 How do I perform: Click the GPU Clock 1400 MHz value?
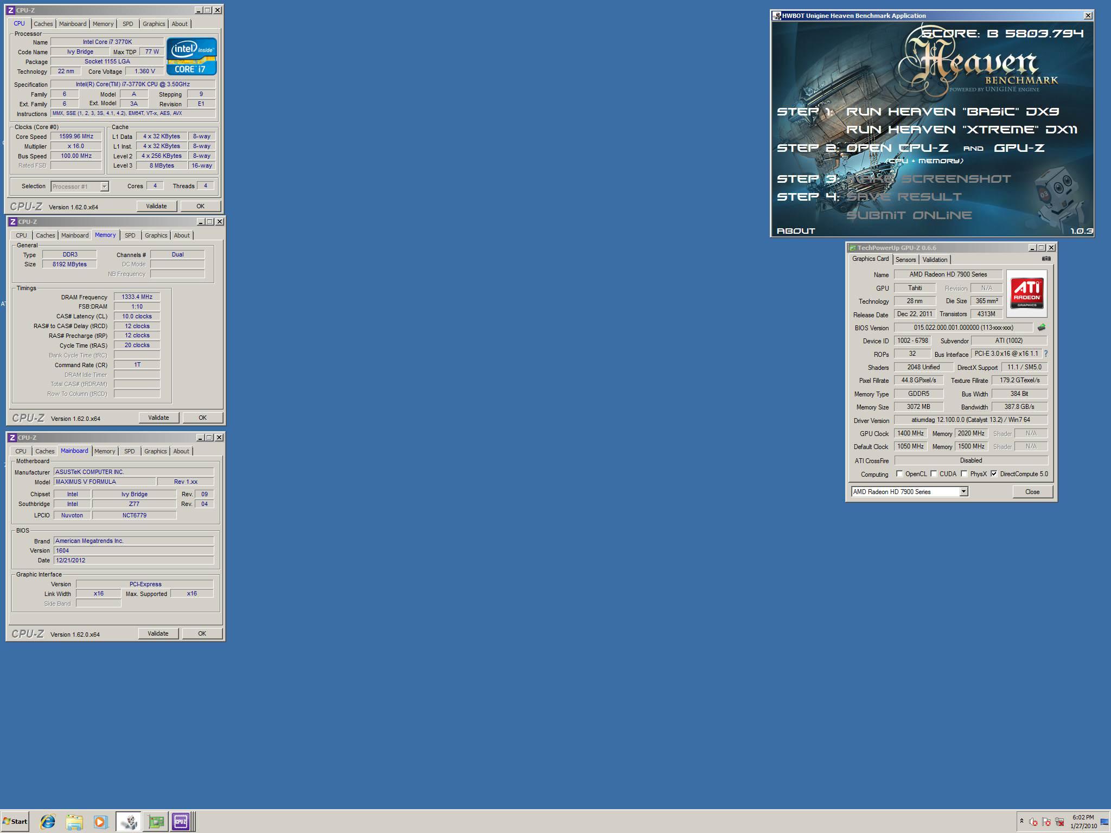point(910,433)
